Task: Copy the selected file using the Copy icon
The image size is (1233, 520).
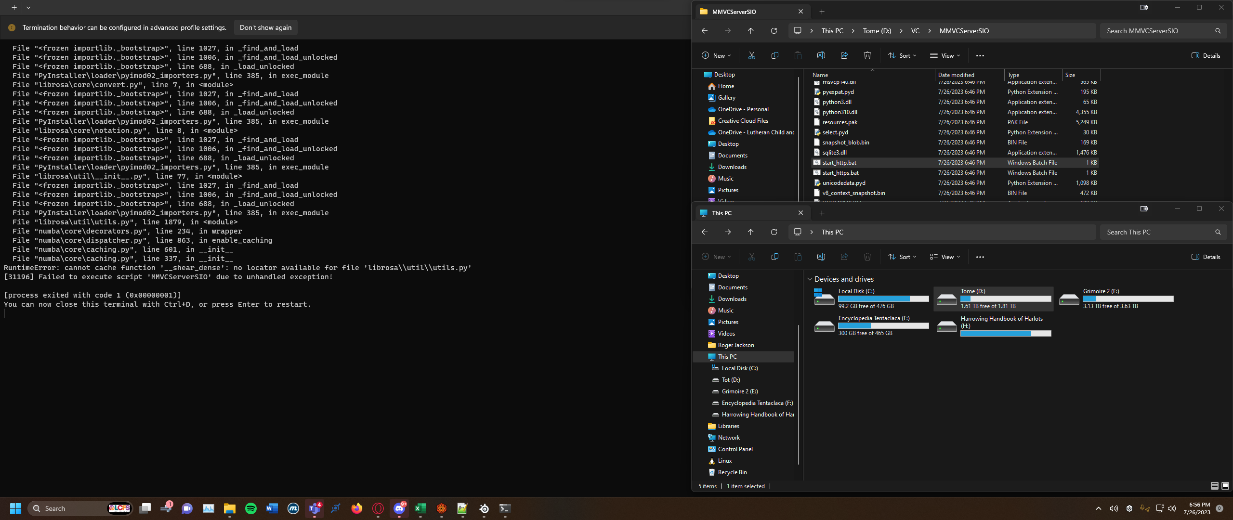Action: click(774, 55)
